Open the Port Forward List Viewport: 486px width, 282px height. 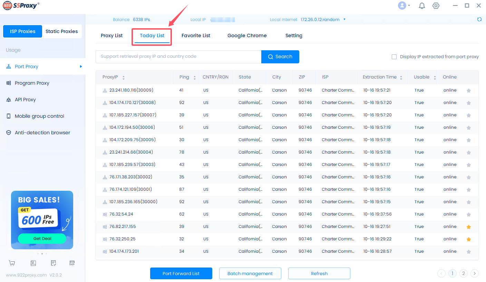[x=181, y=273]
